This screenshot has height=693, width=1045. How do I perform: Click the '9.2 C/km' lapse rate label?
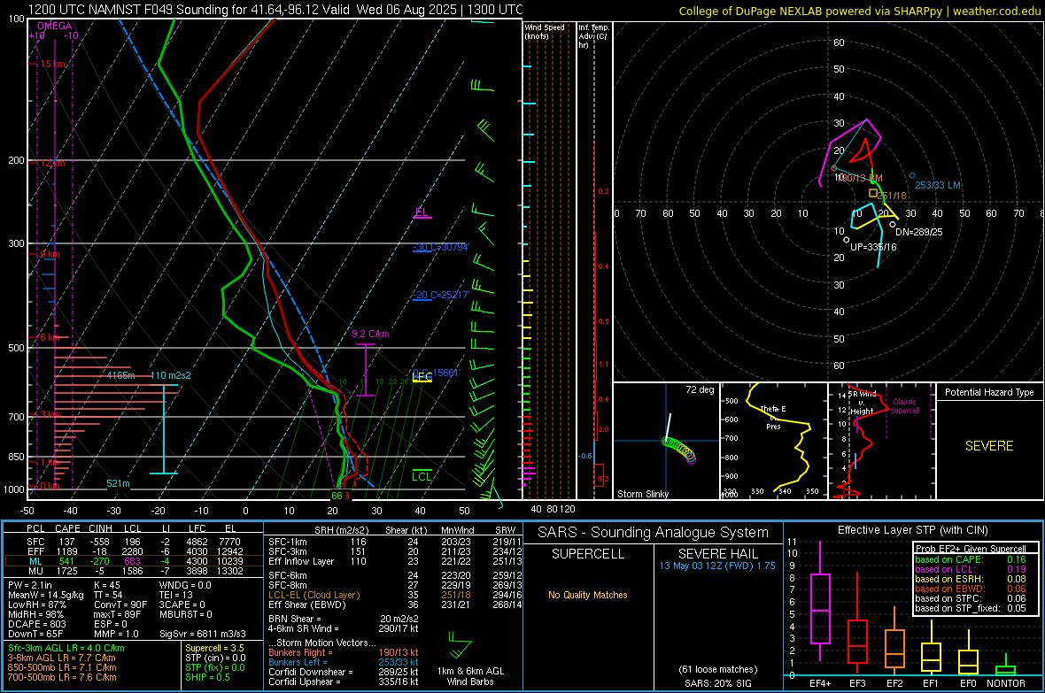[x=370, y=334]
